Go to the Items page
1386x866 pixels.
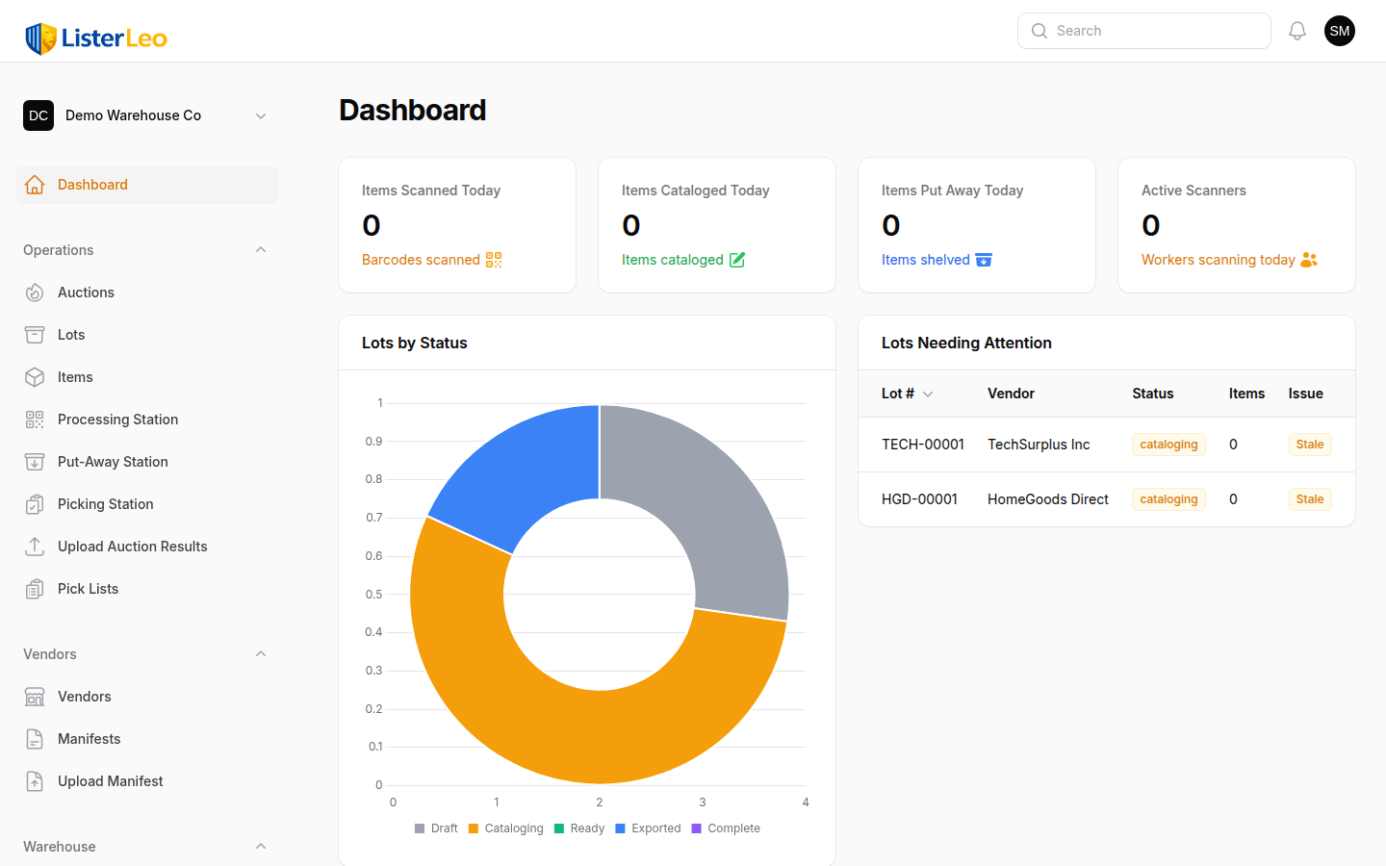click(74, 376)
